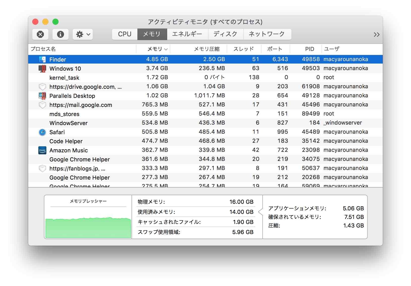Select the Code Helper process row
Image resolution: width=411 pixels, height=286 pixels.
tap(205, 141)
